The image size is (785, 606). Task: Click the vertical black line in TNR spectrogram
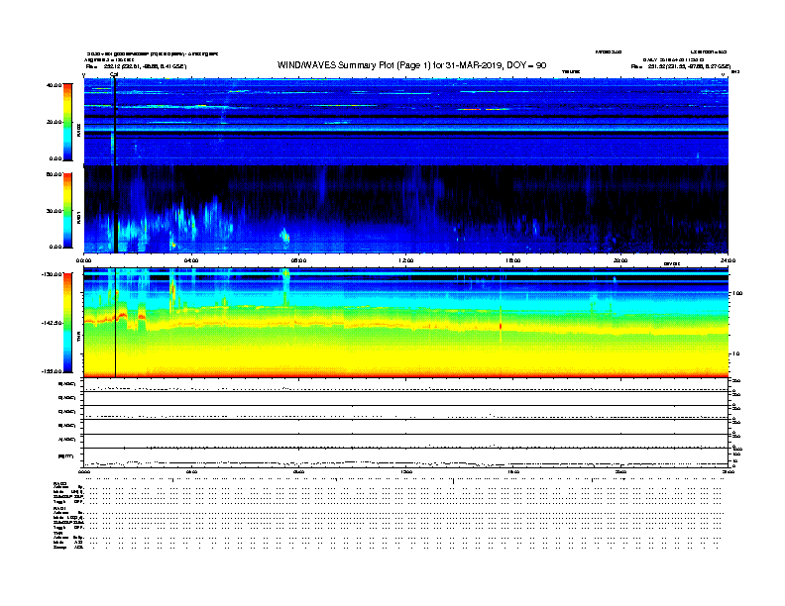point(116,323)
